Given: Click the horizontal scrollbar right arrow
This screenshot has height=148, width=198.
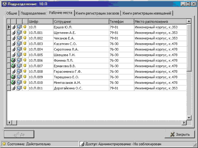Looking at the screenshot, I should (x=184, y=123).
